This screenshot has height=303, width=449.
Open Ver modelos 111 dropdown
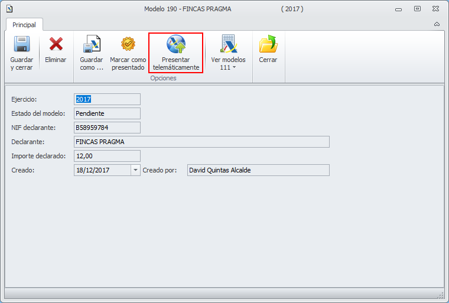(x=228, y=53)
